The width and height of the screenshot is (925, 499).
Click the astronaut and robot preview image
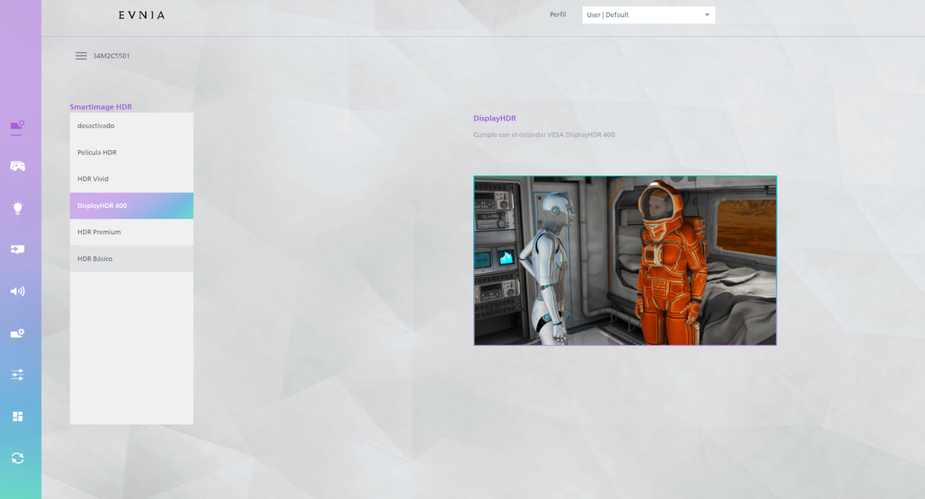point(625,261)
